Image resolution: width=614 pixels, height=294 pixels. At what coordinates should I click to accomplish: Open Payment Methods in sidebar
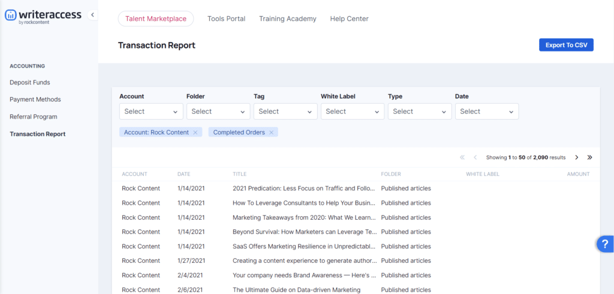(35, 99)
